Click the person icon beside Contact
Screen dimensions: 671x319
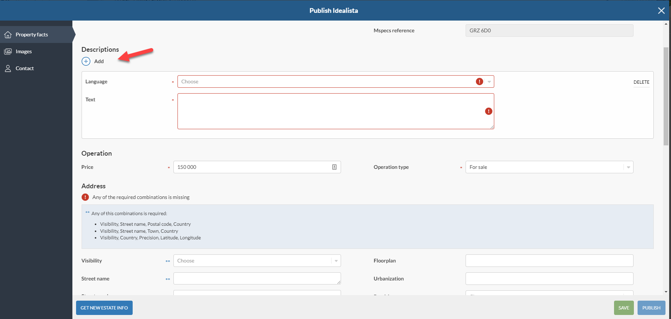point(8,68)
